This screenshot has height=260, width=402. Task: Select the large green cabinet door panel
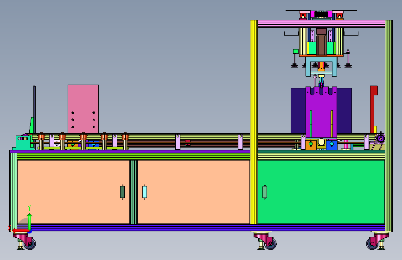click(x=321, y=192)
